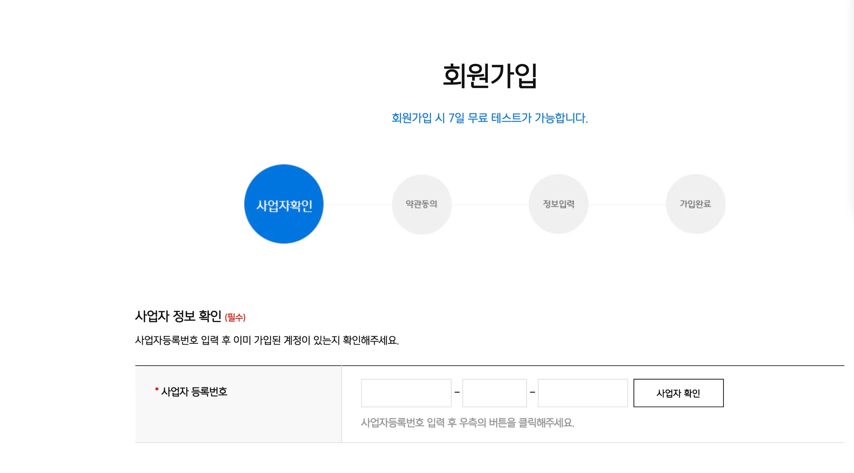Click the 사업자 정보 확인 section heading
Screen dimensions: 854x473
point(178,316)
